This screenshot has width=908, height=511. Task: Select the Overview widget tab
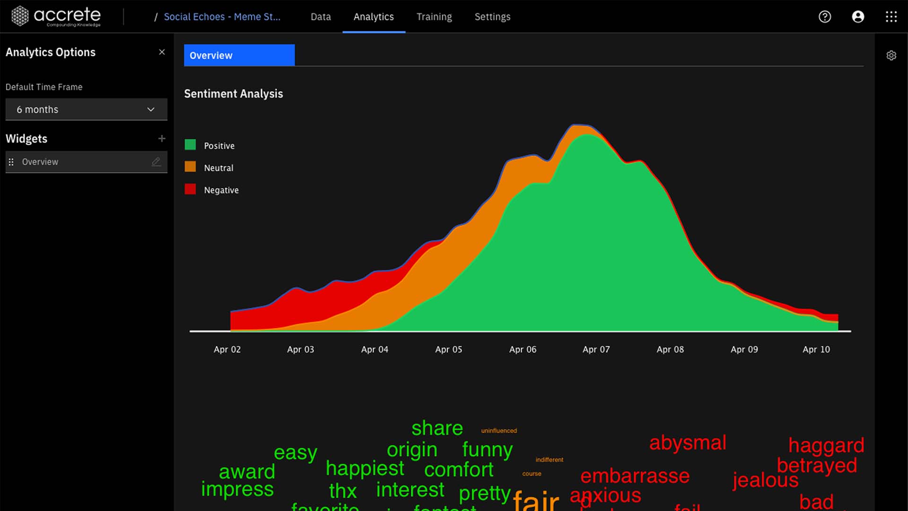click(239, 55)
